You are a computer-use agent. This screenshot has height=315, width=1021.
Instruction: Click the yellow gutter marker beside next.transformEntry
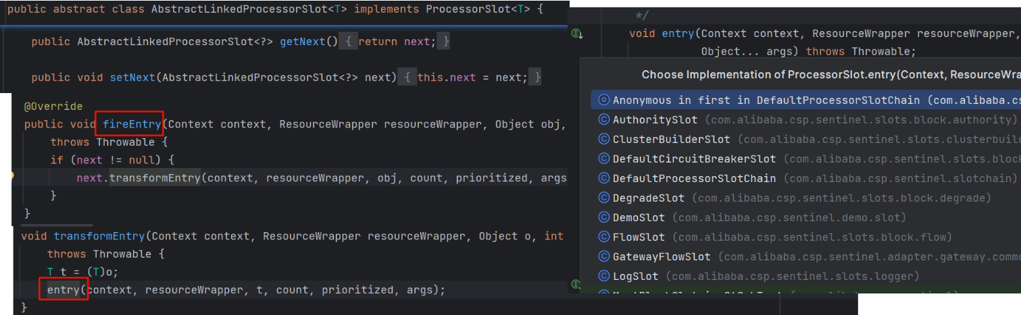click(x=11, y=176)
